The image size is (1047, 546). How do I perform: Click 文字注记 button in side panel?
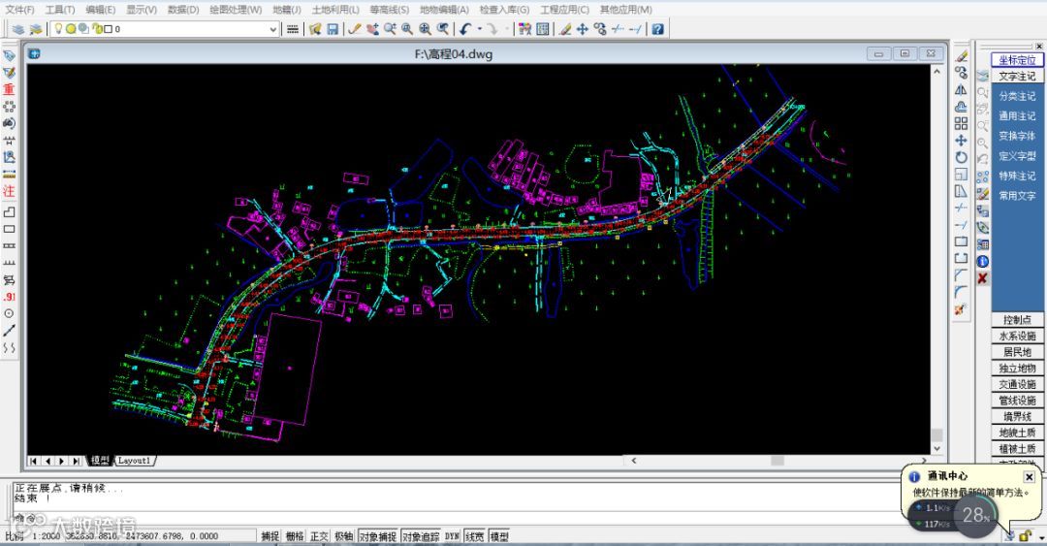(1017, 77)
